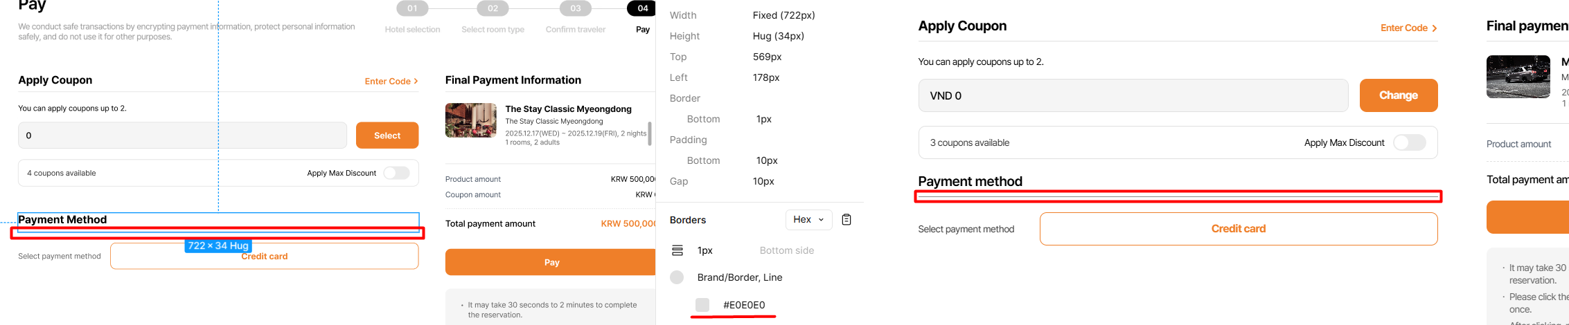Screen dimensions: 1569x325
Task: Choose Credit card beside the VND coupon design
Action: [1238, 229]
